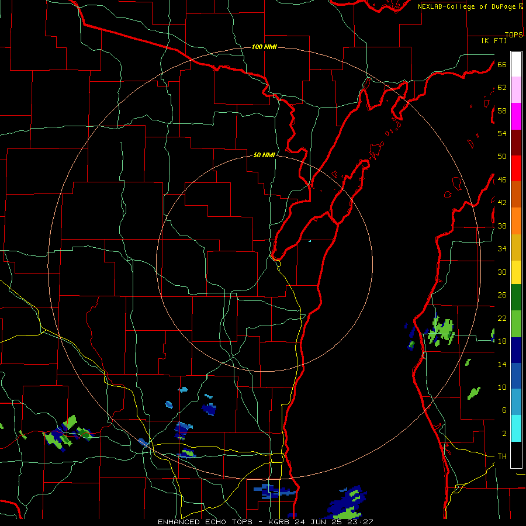
Task: Click the small cyan echo pixel on the Door peninsula
Action: 310,241
